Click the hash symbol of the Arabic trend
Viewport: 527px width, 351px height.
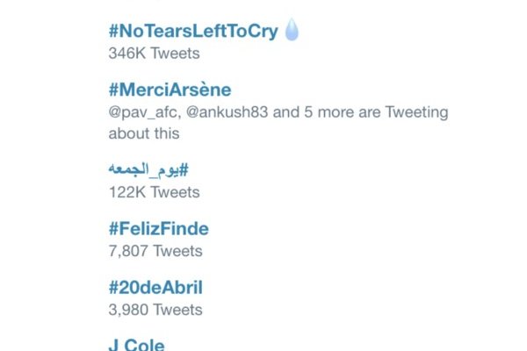[x=187, y=169]
